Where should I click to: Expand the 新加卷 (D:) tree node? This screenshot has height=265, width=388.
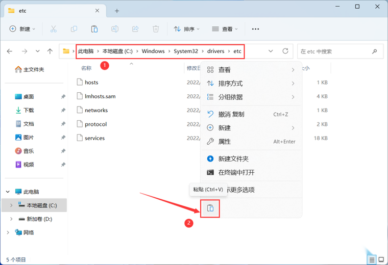[11, 219]
